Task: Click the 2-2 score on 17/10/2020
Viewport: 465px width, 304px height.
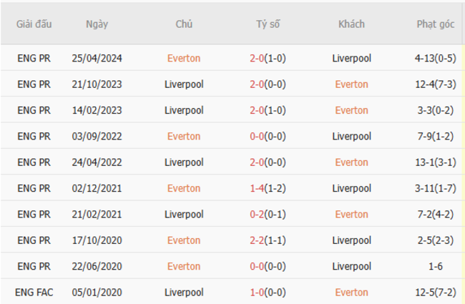Action: click(257, 240)
